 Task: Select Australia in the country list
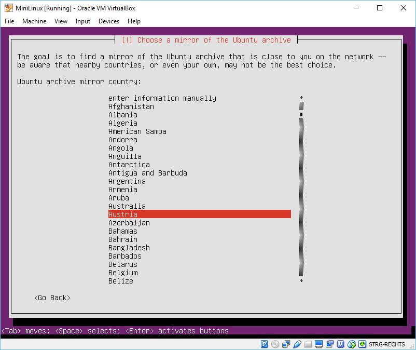coord(127,206)
